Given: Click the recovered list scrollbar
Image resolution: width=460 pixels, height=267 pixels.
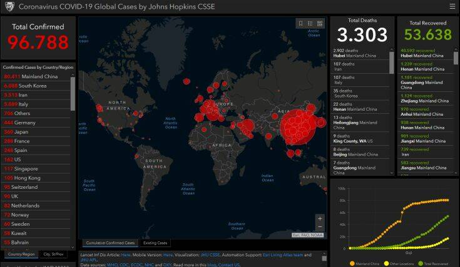Looking at the screenshot, I should pyautogui.click(x=456, y=63).
